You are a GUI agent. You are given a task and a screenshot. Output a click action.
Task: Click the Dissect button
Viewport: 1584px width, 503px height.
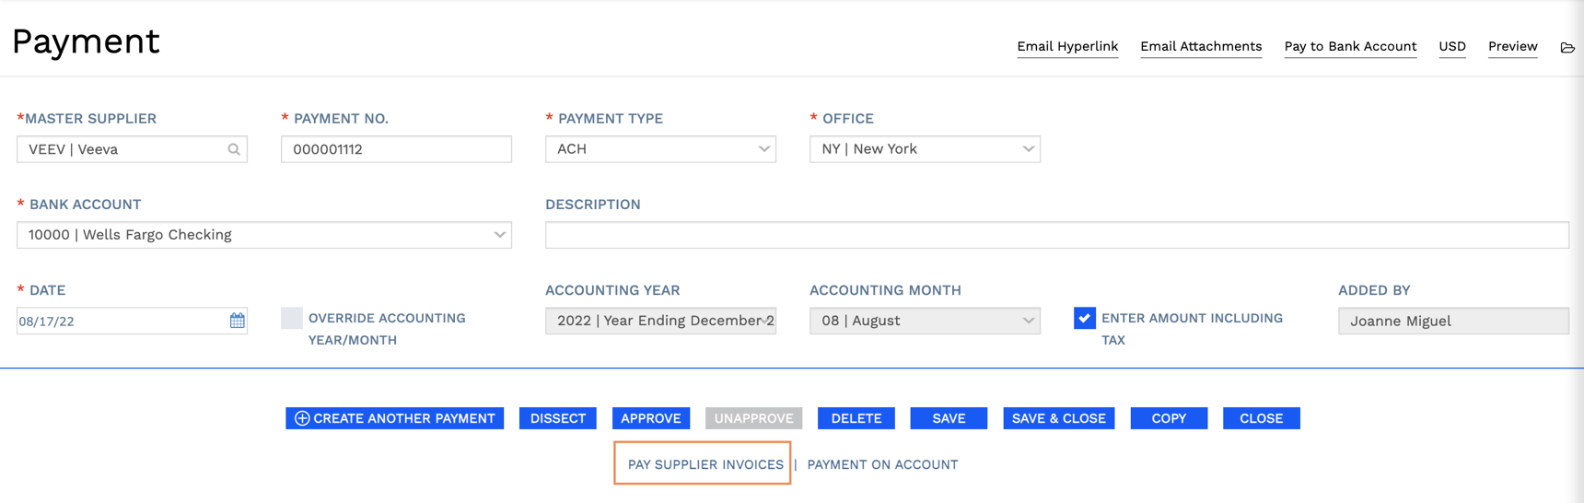pos(558,418)
